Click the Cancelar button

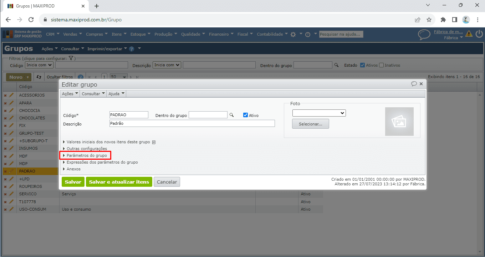[167, 182]
